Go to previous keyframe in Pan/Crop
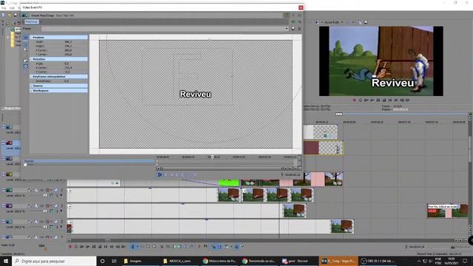473x266 pixels. pyautogui.click(x=171, y=174)
